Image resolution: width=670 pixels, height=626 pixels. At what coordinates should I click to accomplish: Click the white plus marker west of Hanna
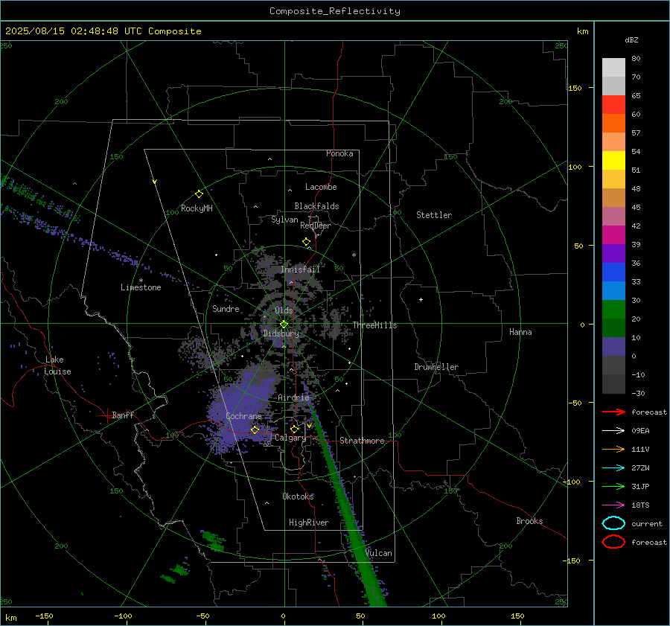(x=421, y=299)
